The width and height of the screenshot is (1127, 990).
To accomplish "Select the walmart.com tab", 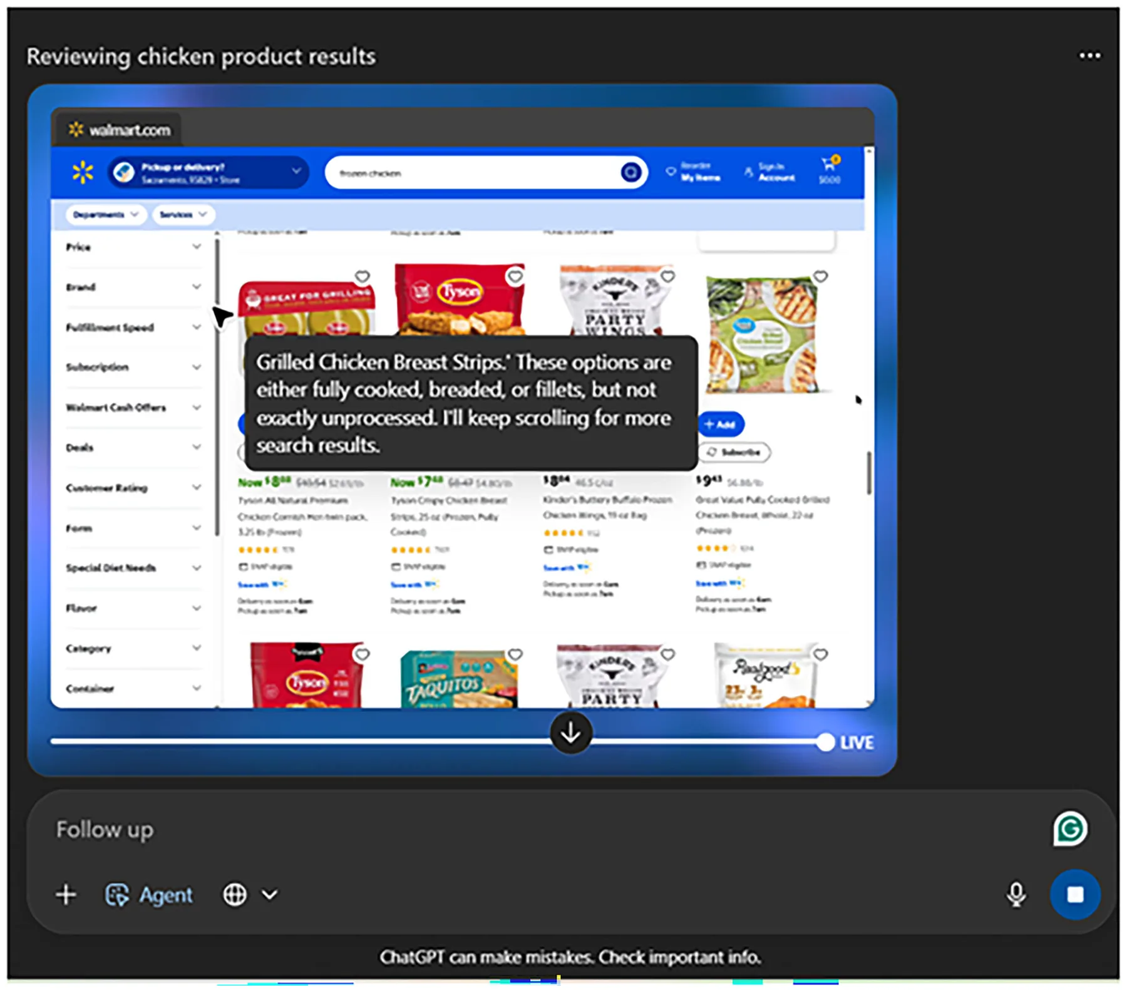I will point(119,130).
